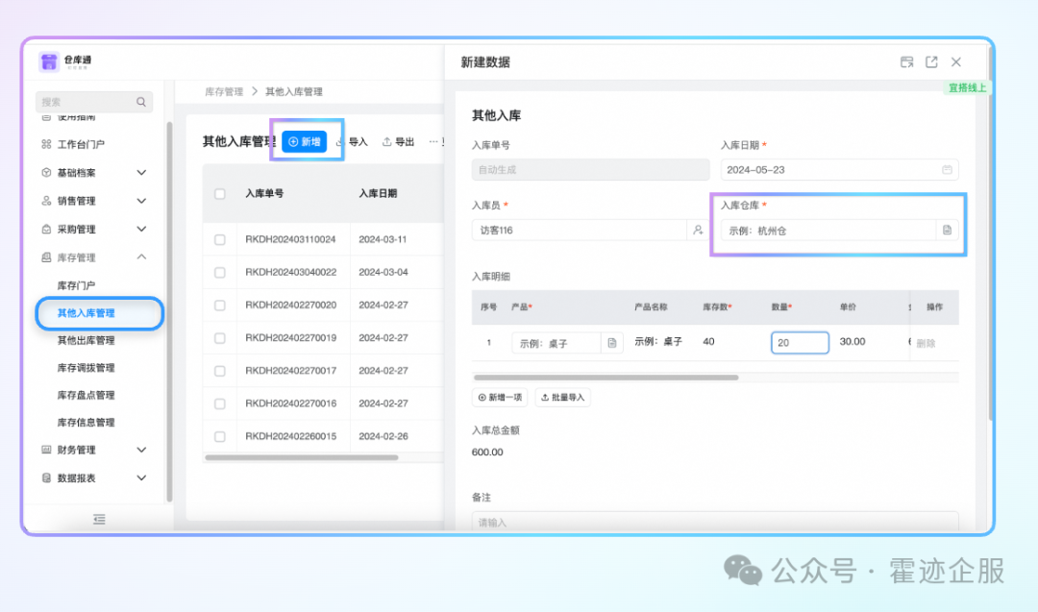Click the 批量导入 button
1038x612 pixels.
pos(563,398)
